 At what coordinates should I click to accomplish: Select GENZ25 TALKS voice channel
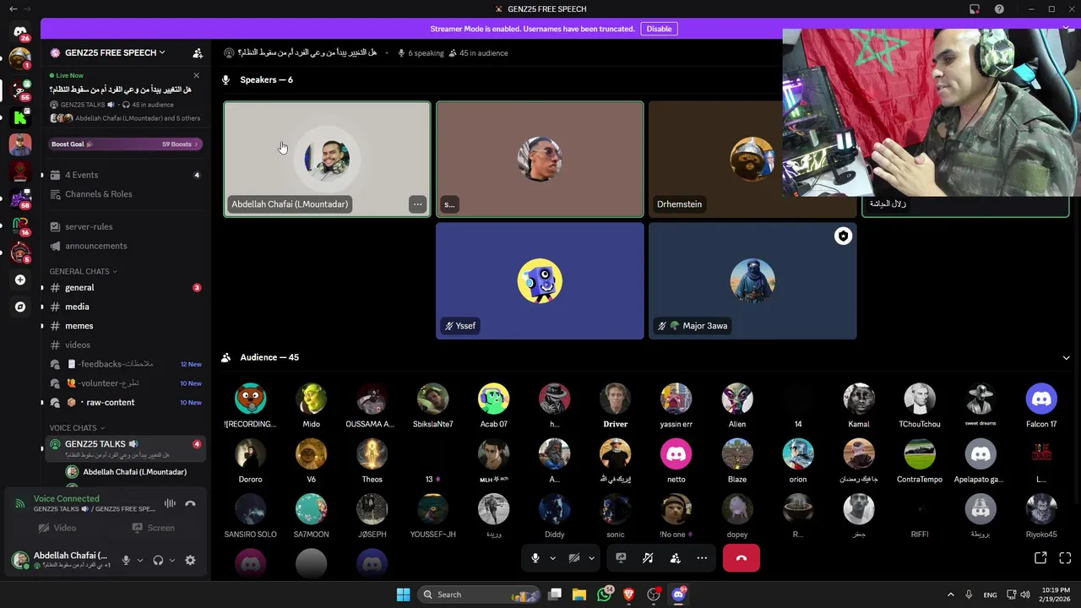(124, 448)
